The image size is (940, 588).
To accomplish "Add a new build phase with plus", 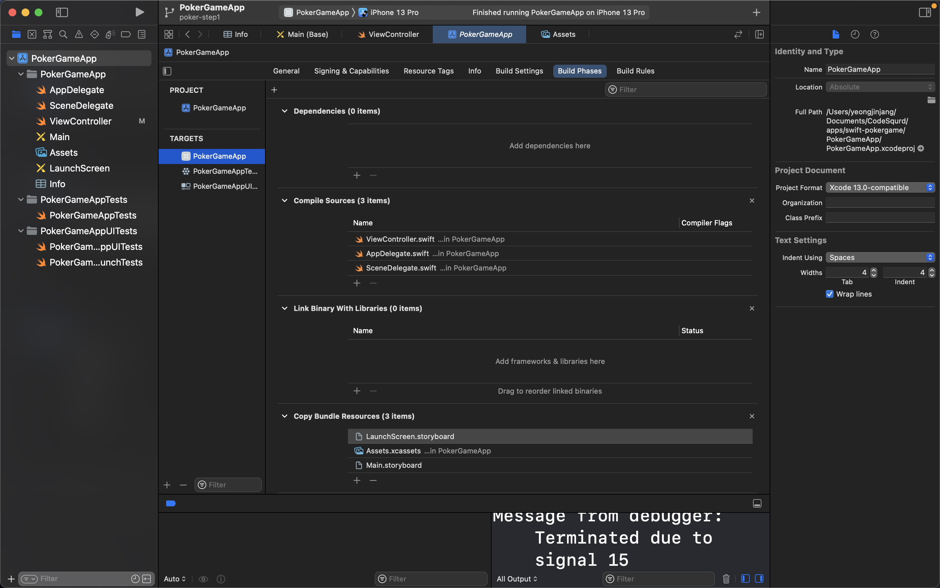I will point(274,90).
